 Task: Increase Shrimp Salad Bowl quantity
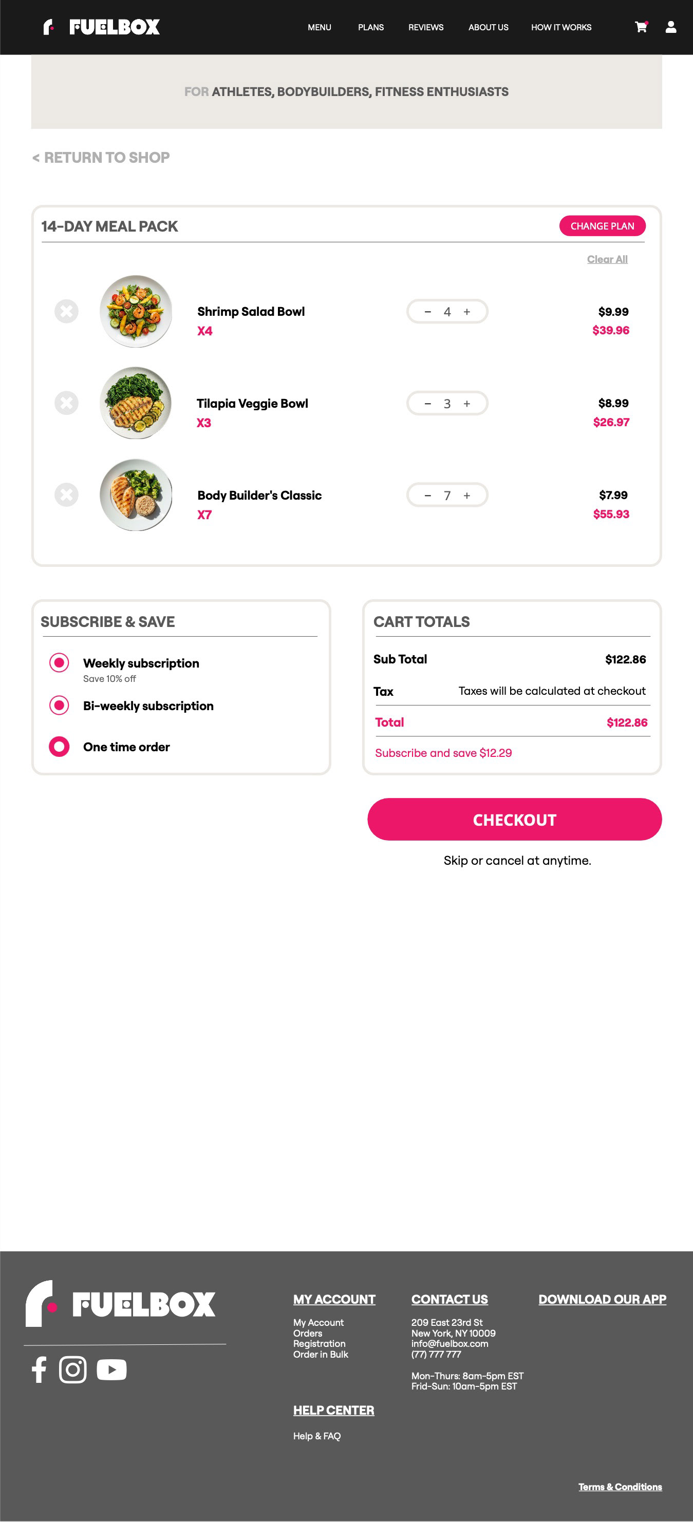tap(467, 312)
